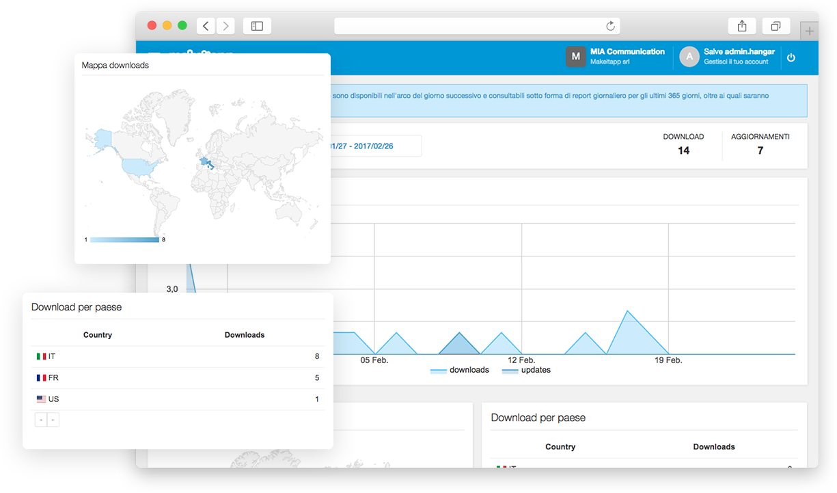837x493 pixels.
Task: Go back with the browser back arrow
Action: pos(206,26)
